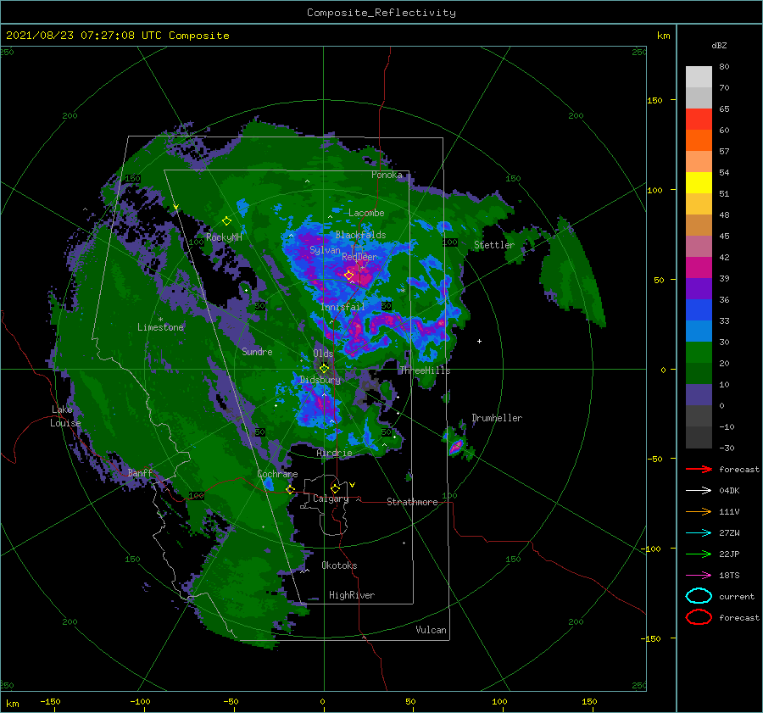The image size is (763, 713).
Task: Click the Strathmore town label
Action: coord(412,502)
